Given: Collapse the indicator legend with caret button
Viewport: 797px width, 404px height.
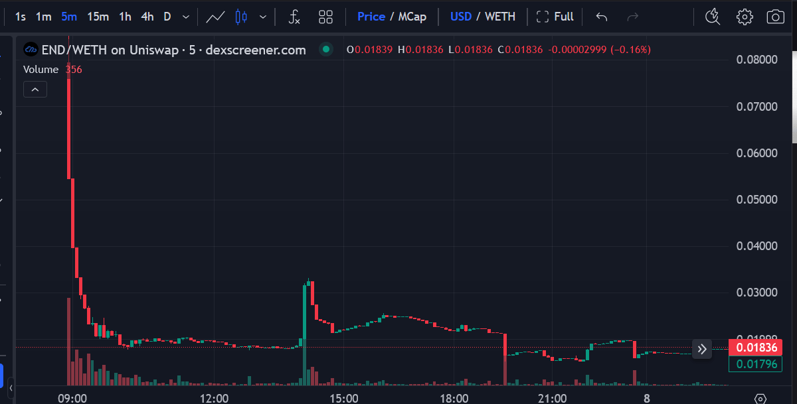Looking at the screenshot, I should (x=35, y=89).
